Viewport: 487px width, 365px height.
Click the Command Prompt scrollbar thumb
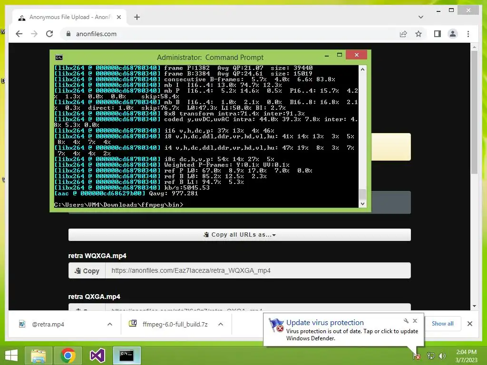click(x=362, y=194)
